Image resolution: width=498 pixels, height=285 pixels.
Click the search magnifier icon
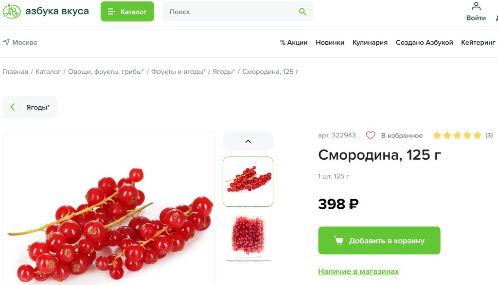point(302,12)
